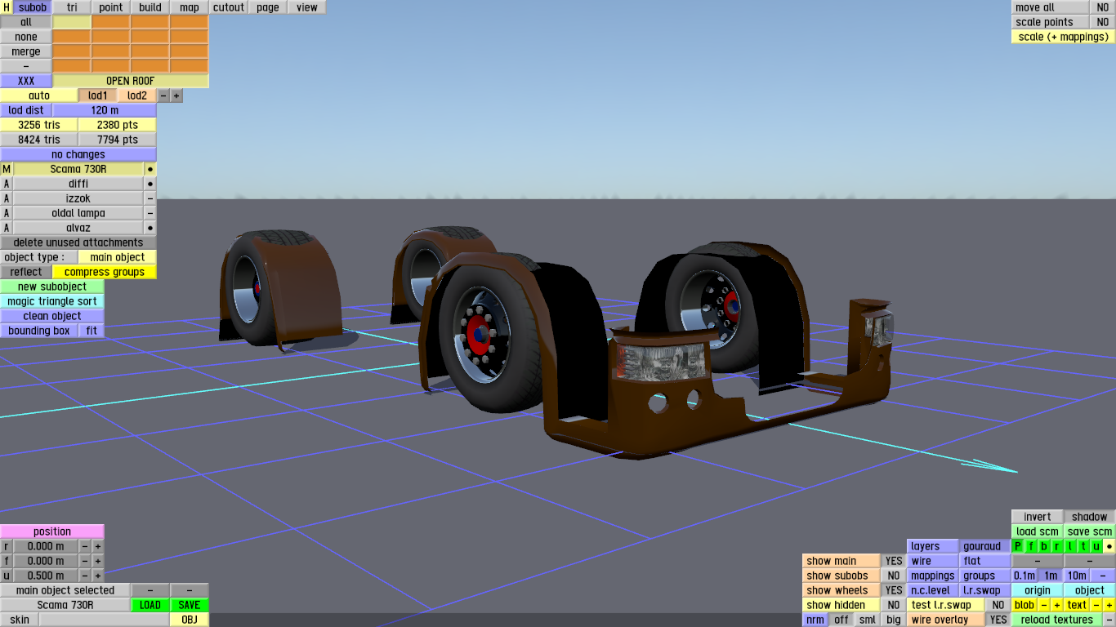Screen dimensions: 1116x627
Task: Click the compress groups button
Action: point(105,272)
